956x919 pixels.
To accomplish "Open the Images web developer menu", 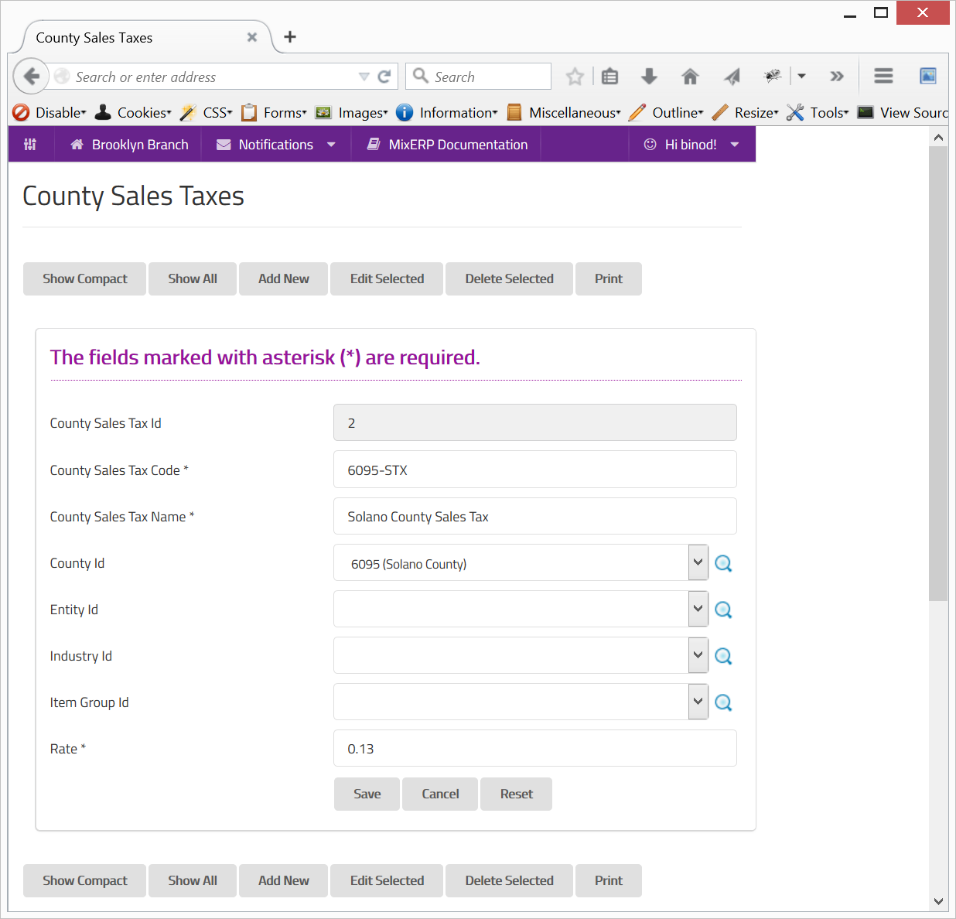I will tap(352, 113).
